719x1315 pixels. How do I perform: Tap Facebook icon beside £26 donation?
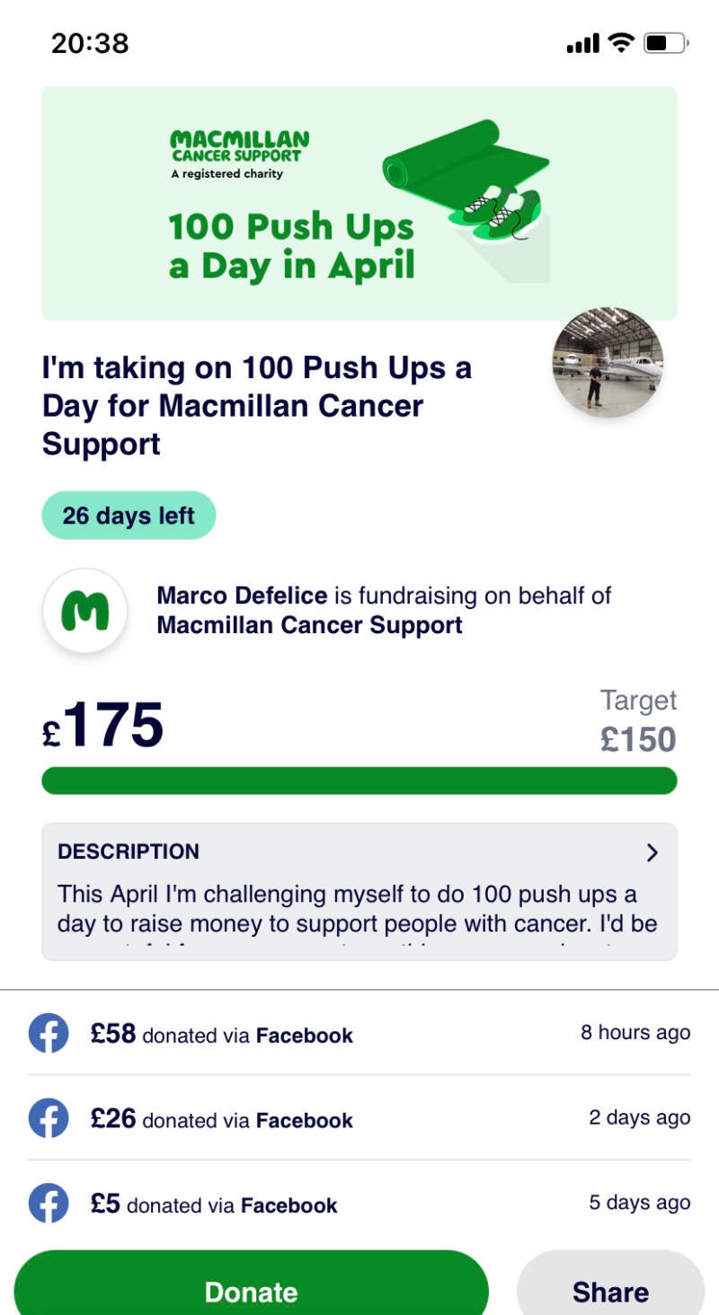pyautogui.click(x=49, y=1118)
